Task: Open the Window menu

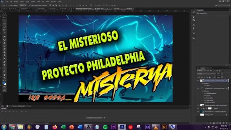Action: point(54,1)
